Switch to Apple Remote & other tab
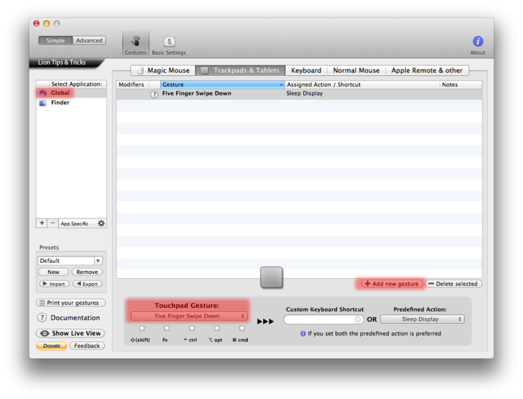 click(x=427, y=71)
